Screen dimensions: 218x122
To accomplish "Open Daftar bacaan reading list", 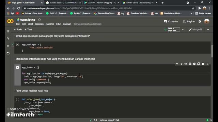I will tap(203, 14).
